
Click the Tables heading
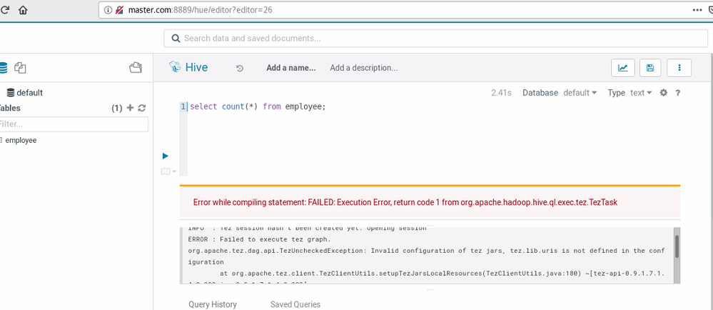pyautogui.click(x=10, y=108)
